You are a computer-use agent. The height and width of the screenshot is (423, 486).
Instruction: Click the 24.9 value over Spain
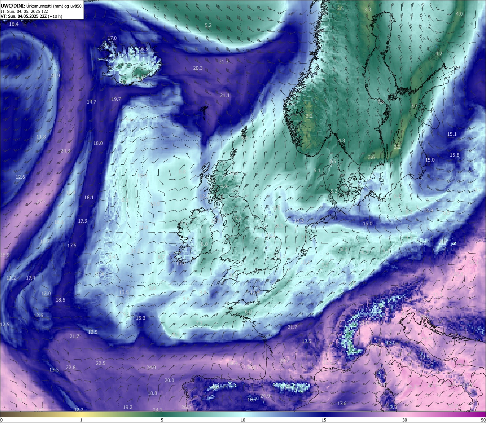click(x=265, y=396)
